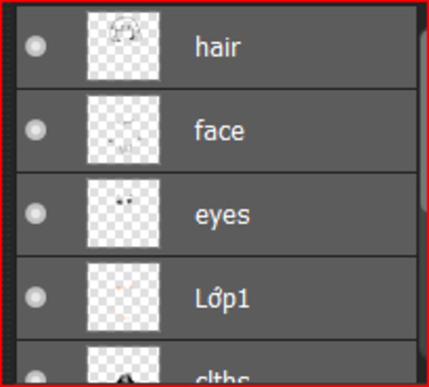Select the Lớp1 layer thumbnail
The width and height of the screenshot is (429, 387).
124,297
